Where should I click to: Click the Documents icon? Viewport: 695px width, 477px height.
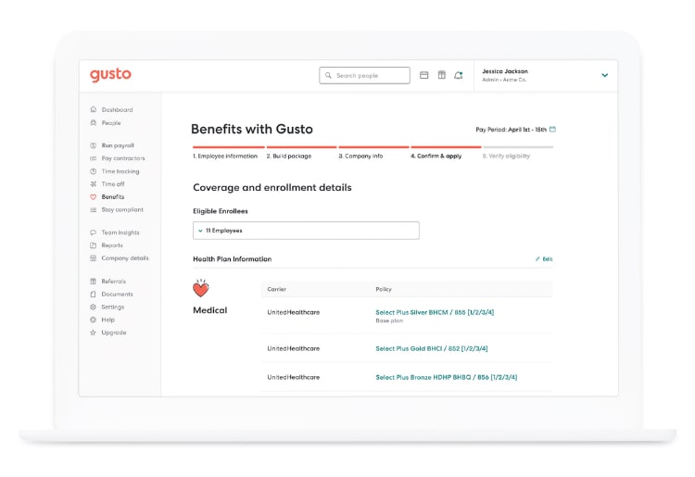pos(93,295)
